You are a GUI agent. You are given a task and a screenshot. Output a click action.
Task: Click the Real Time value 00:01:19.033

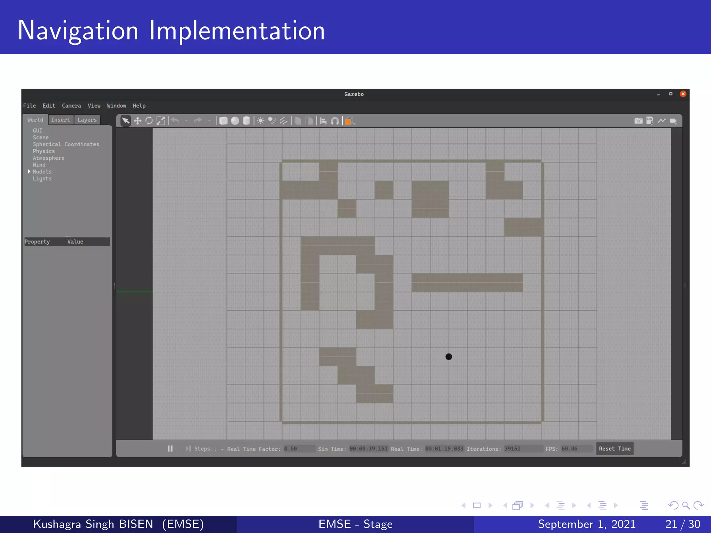(444, 449)
